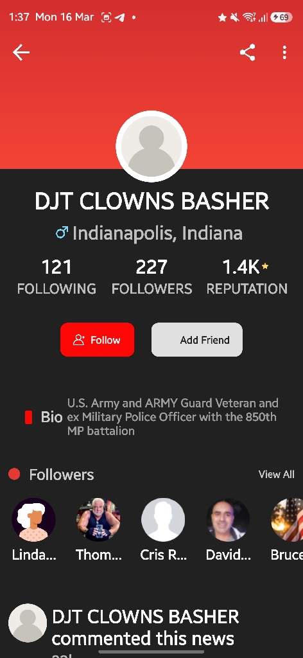Image resolution: width=303 pixels, height=658 pixels.
Task: Tap the profile avatar placeholder
Action: pos(151,147)
